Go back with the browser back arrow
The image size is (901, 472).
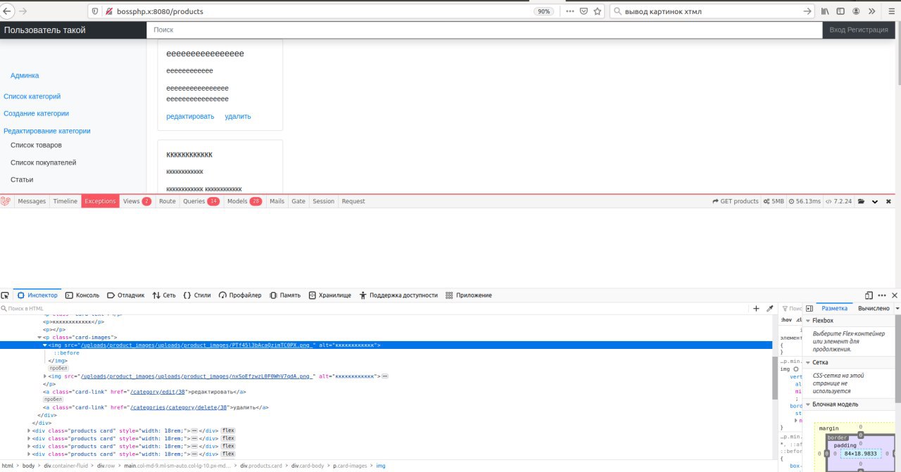click(7, 11)
